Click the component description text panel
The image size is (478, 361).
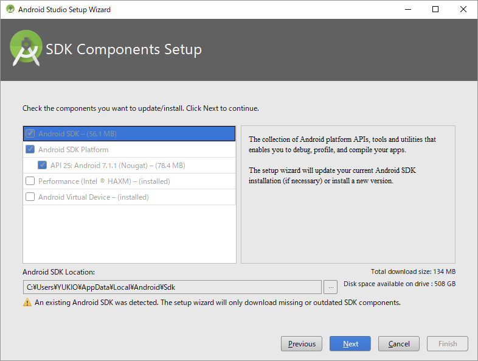coord(348,195)
